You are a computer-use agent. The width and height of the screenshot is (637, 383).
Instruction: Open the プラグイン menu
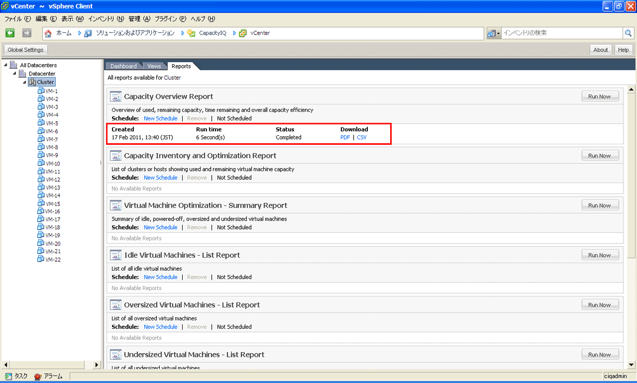click(x=170, y=19)
